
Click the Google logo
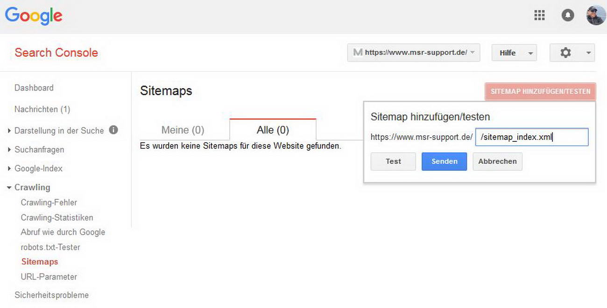click(x=34, y=16)
